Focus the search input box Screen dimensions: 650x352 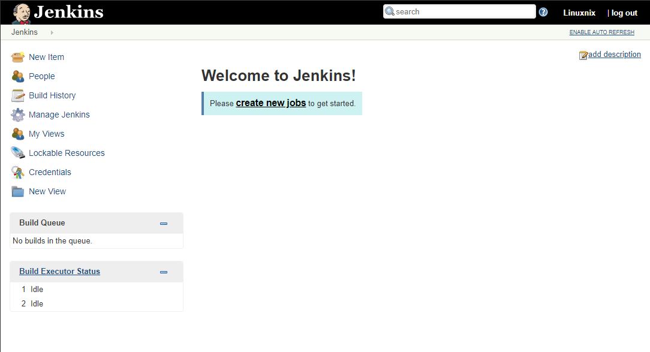click(x=464, y=11)
